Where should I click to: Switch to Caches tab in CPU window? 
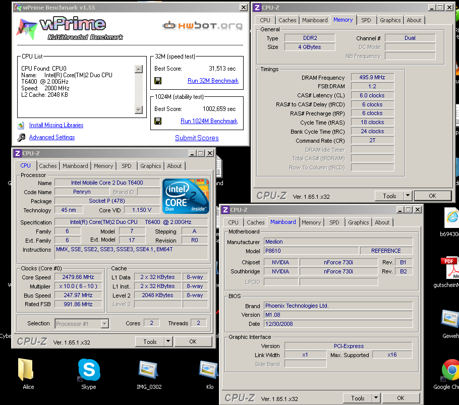pos(48,166)
